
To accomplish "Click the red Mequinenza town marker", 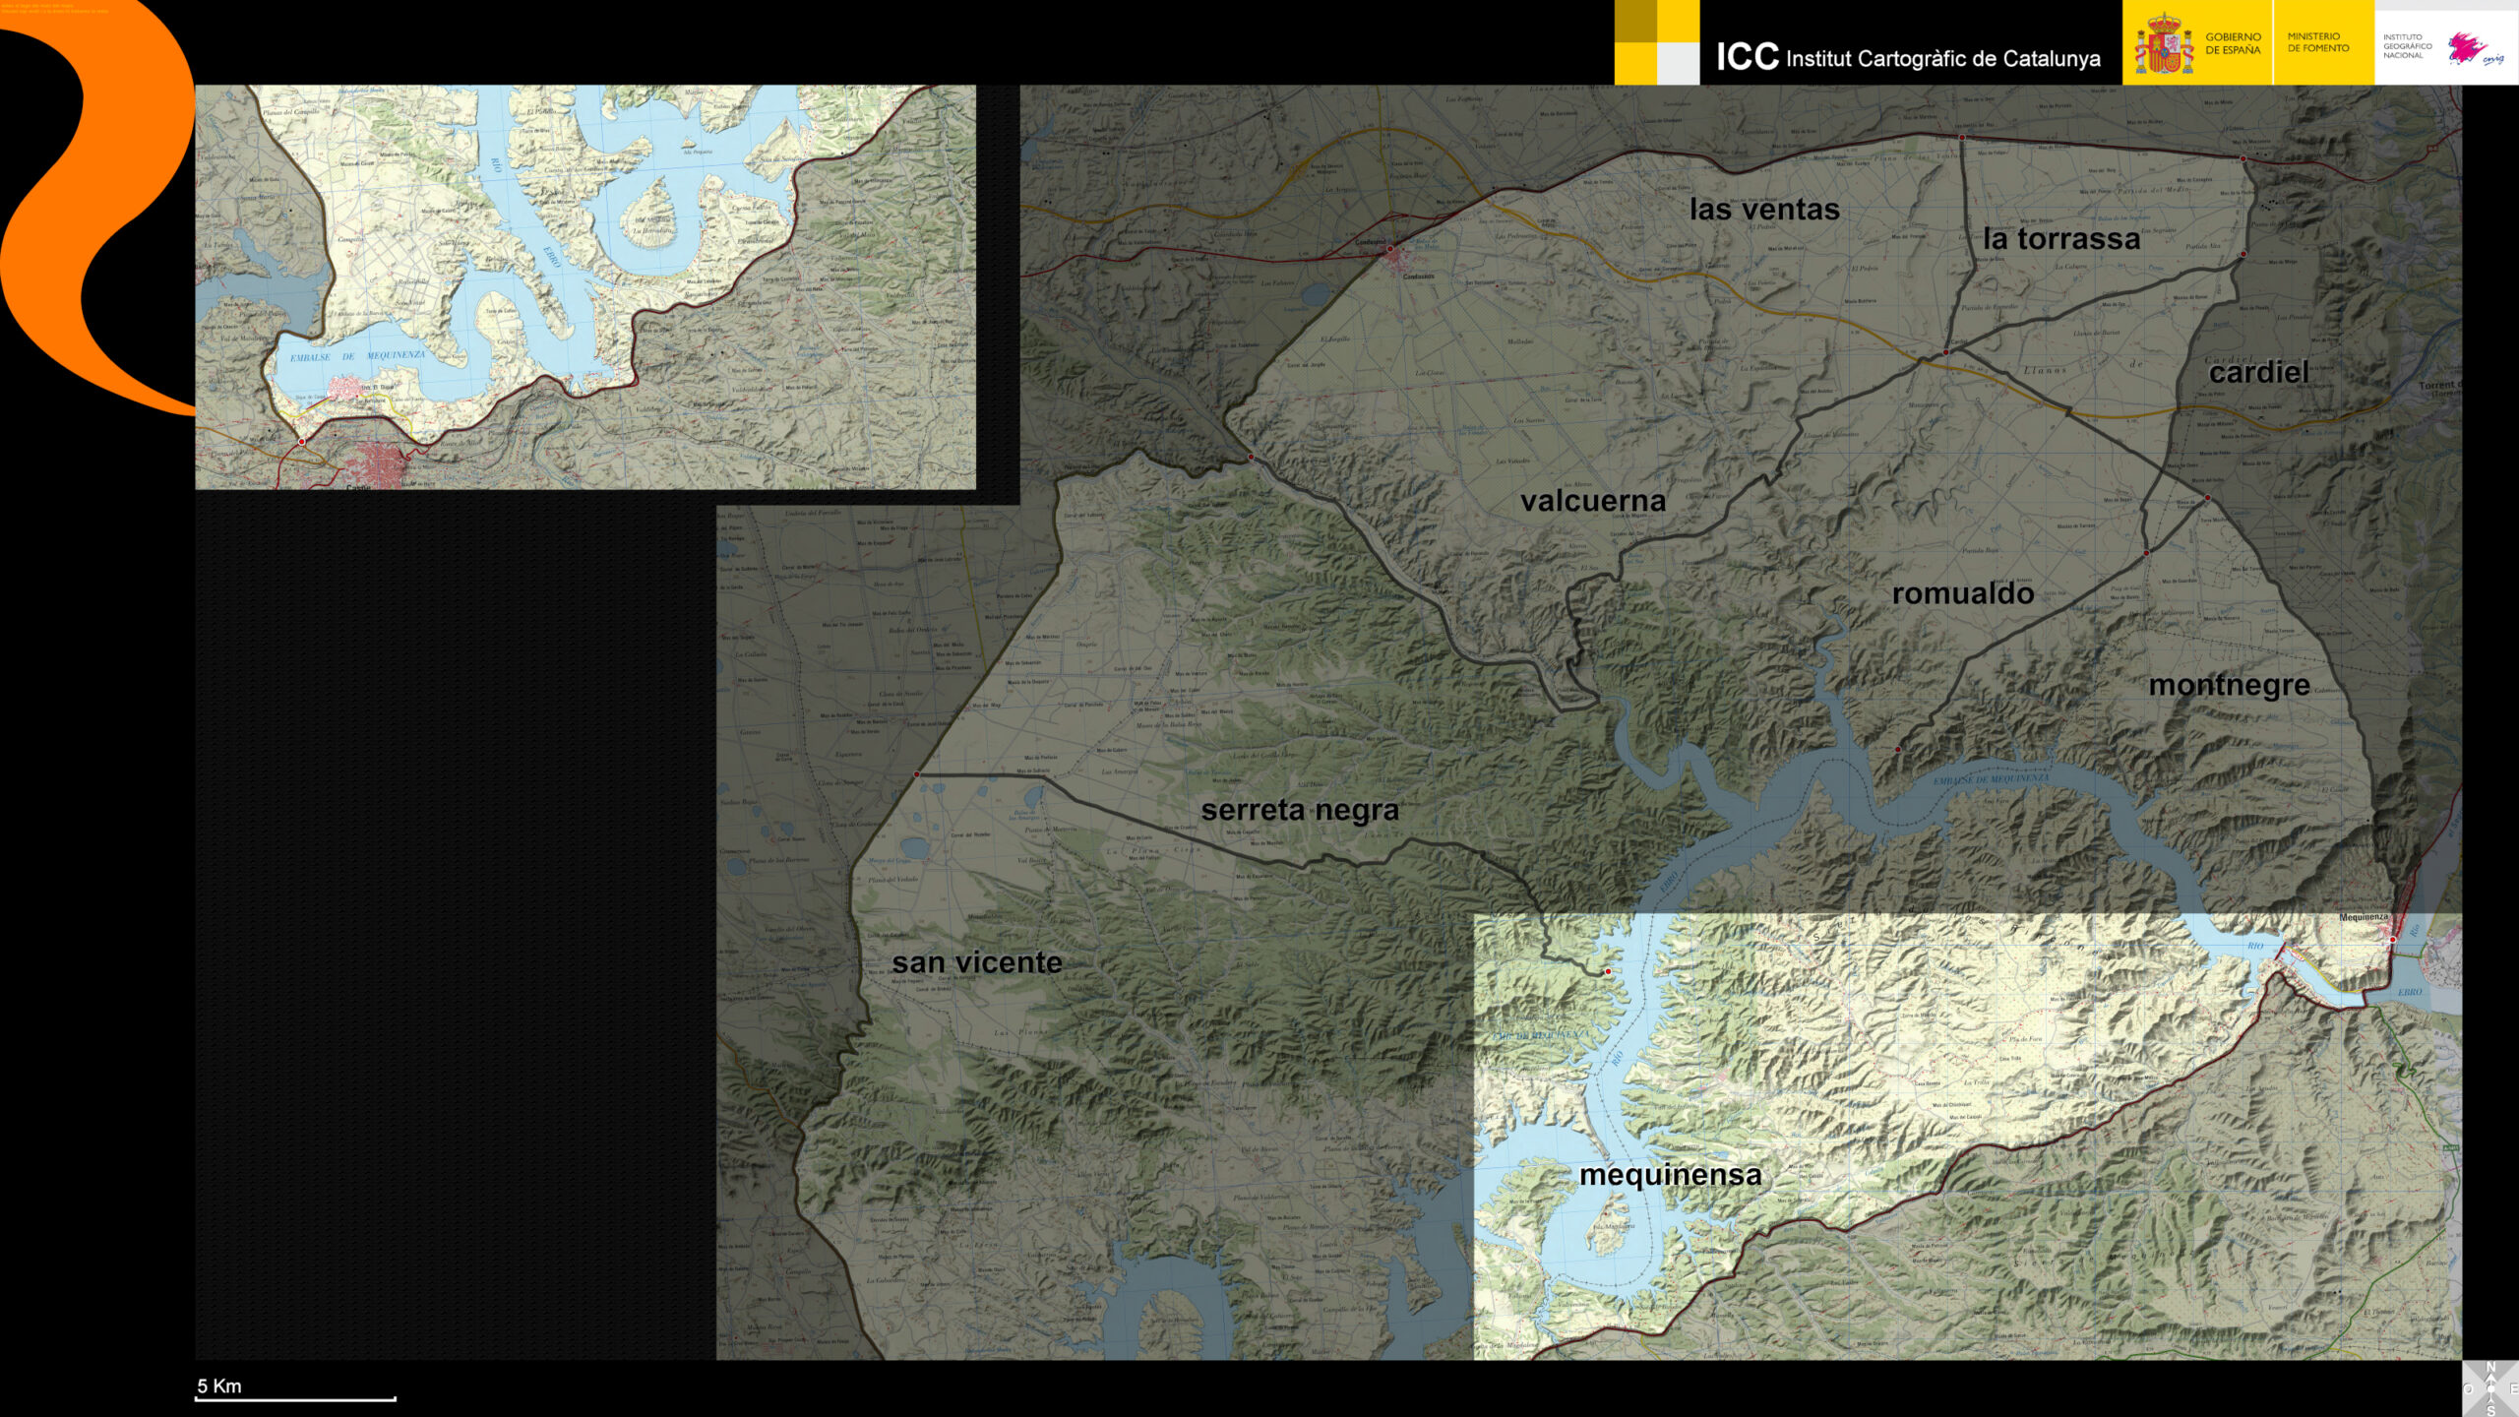I will [2392, 939].
